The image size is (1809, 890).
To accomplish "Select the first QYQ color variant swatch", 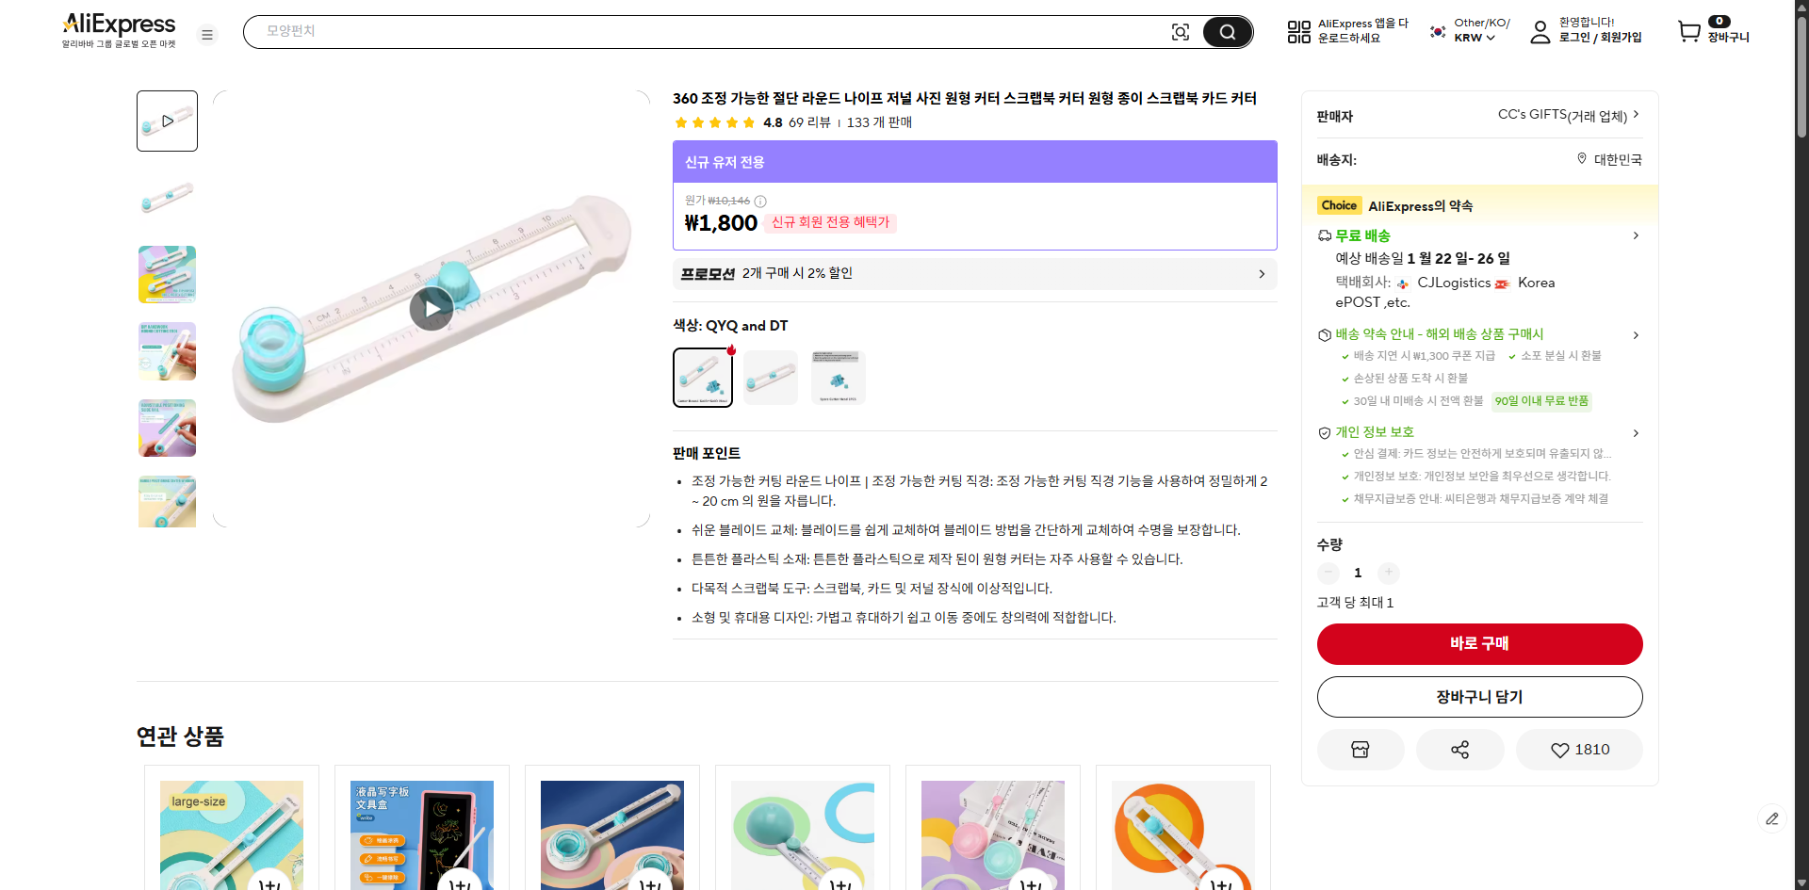I will pos(701,377).
